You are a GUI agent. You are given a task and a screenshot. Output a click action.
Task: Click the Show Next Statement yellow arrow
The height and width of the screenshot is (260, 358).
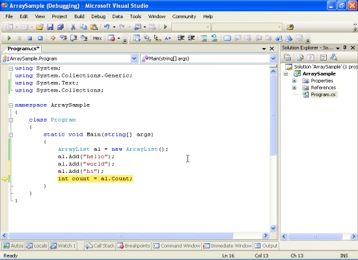pyautogui.click(x=53, y=38)
